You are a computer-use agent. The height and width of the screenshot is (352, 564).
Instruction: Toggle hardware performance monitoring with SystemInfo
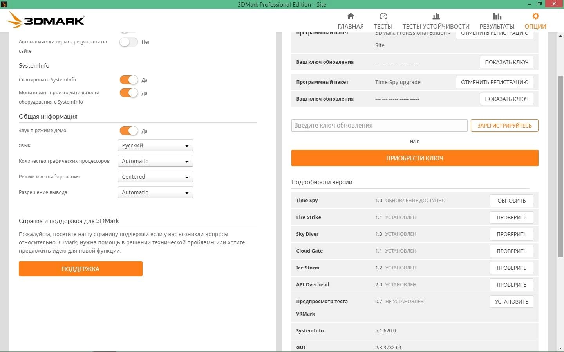pos(129,93)
